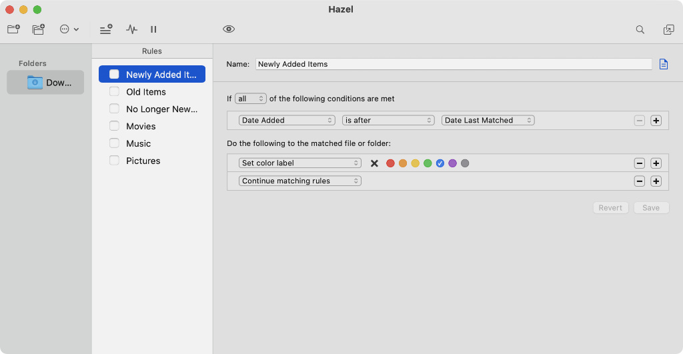Open the Date Added attribute dropdown
The height and width of the screenshot is (354, 683).
[x=287, y=121]
